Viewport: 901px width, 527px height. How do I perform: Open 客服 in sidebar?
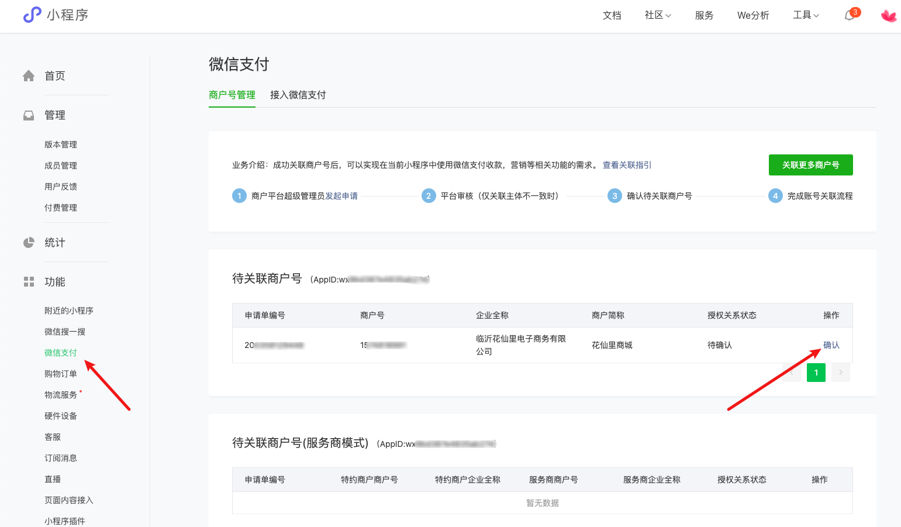53,437
